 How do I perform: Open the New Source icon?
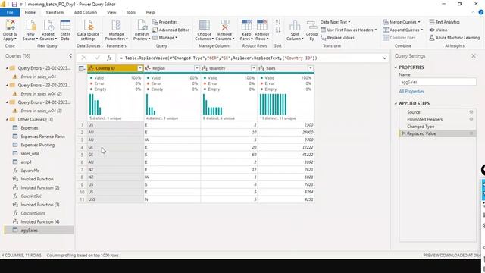[30, 25]
